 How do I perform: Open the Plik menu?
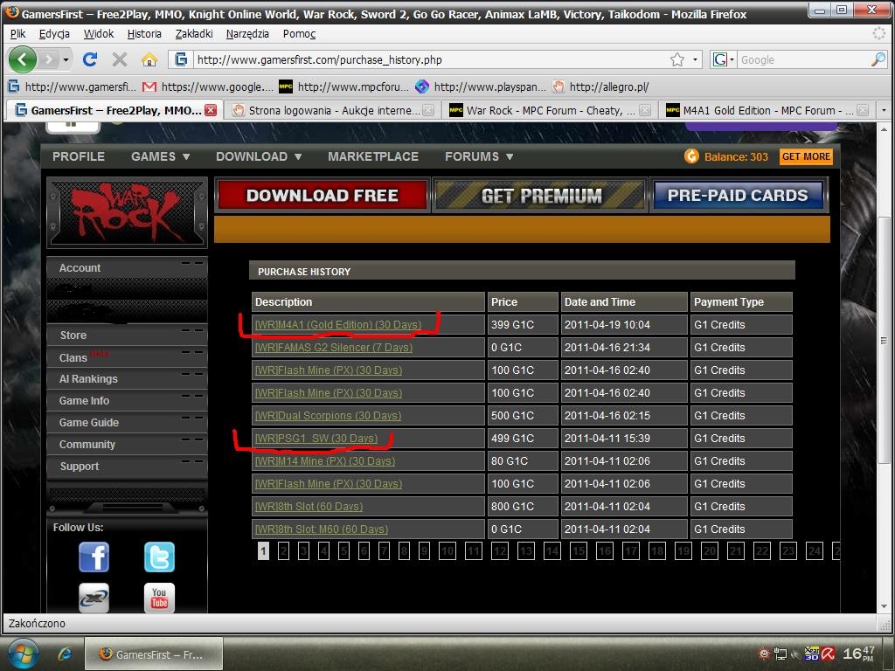coord(17,34)
